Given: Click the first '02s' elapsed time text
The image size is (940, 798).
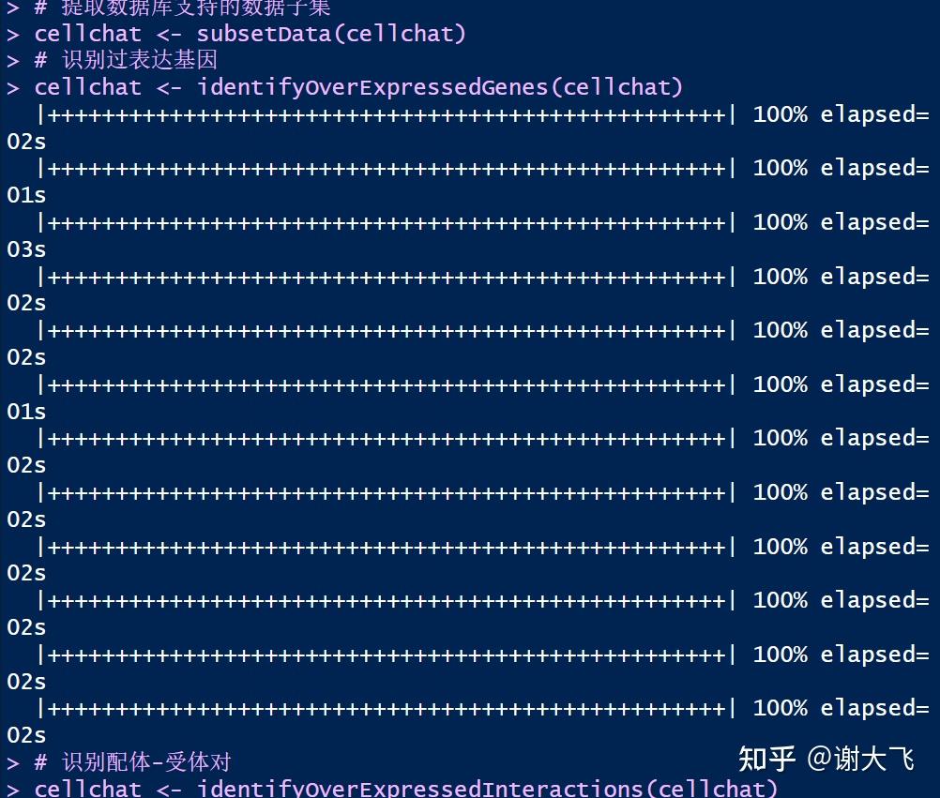Looking at the screenshot, I should point(26,142).
